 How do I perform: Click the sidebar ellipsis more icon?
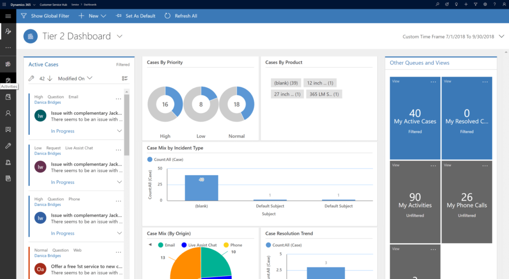click(x=8, y=48)
